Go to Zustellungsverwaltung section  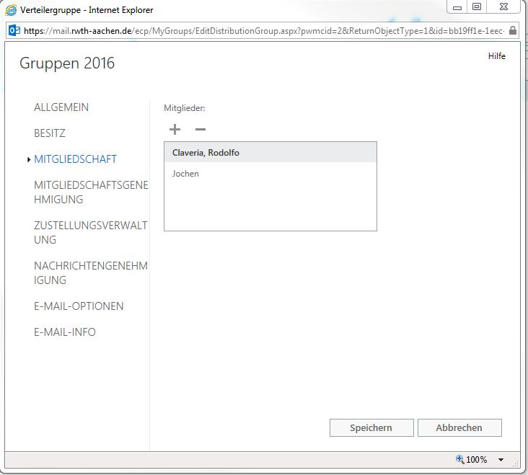90,233
